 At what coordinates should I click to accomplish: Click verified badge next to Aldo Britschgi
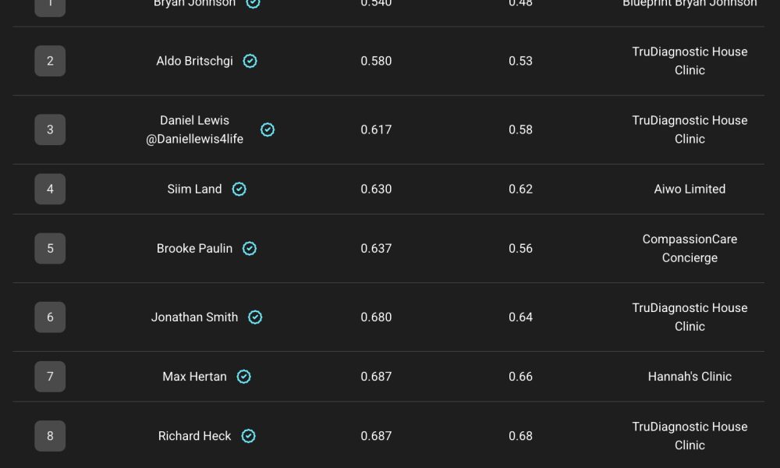[250, 61]
